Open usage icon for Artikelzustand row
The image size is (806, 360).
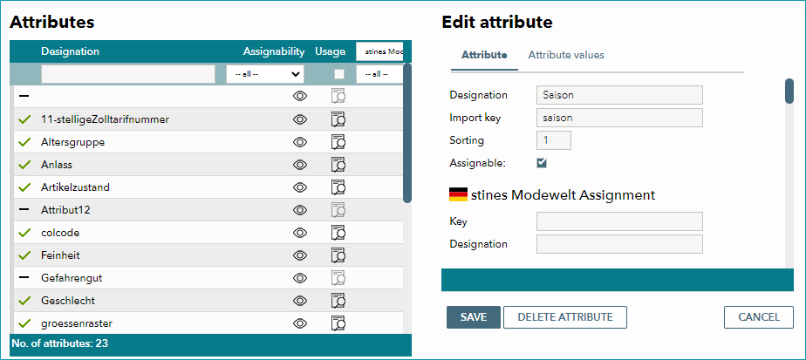(338, 187)
